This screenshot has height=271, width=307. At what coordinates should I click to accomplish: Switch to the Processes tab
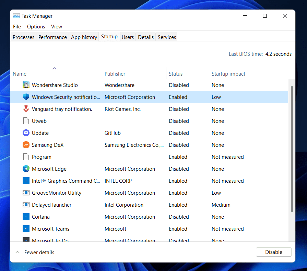point(23,37)
